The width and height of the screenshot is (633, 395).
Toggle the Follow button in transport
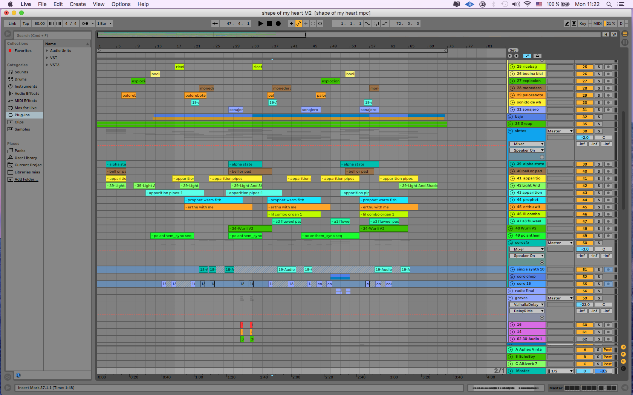coord(215,23)
